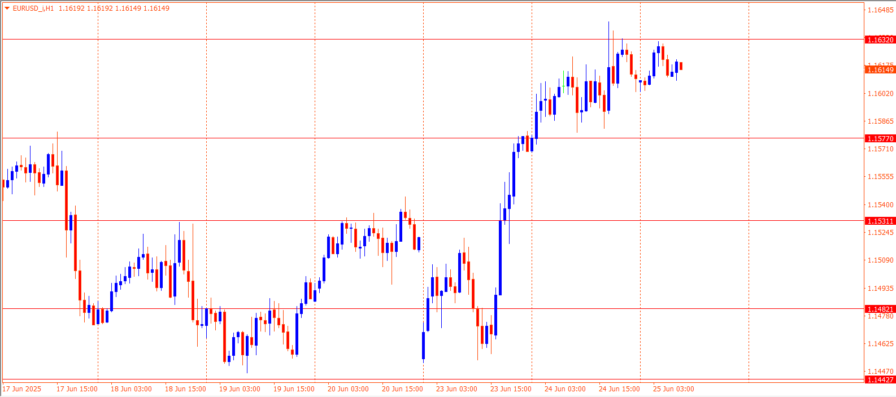Click the 25 Jun 03:00 time label
This screenshot has width=896, height=397.
tap(673, 389)
